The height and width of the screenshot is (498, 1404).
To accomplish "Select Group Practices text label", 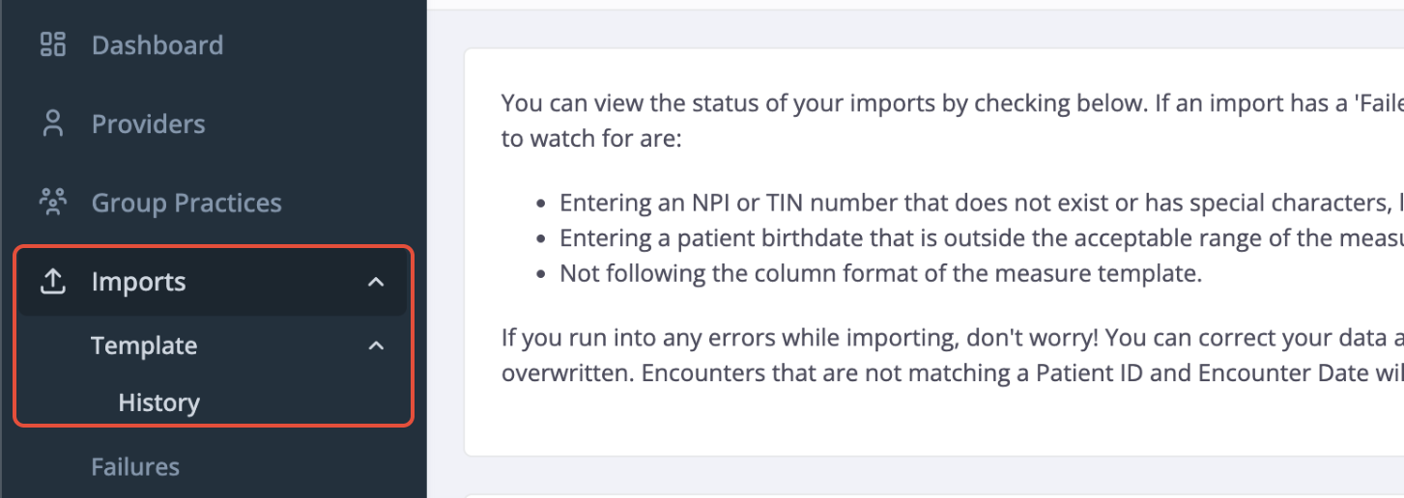I will 186,203.
